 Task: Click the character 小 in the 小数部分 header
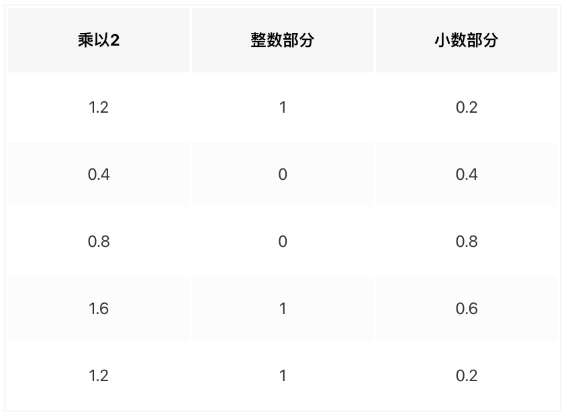[442, 40]
